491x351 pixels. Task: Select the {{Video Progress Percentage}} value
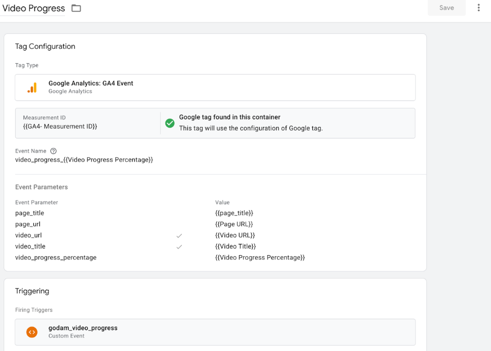click(x=260, y=257)
